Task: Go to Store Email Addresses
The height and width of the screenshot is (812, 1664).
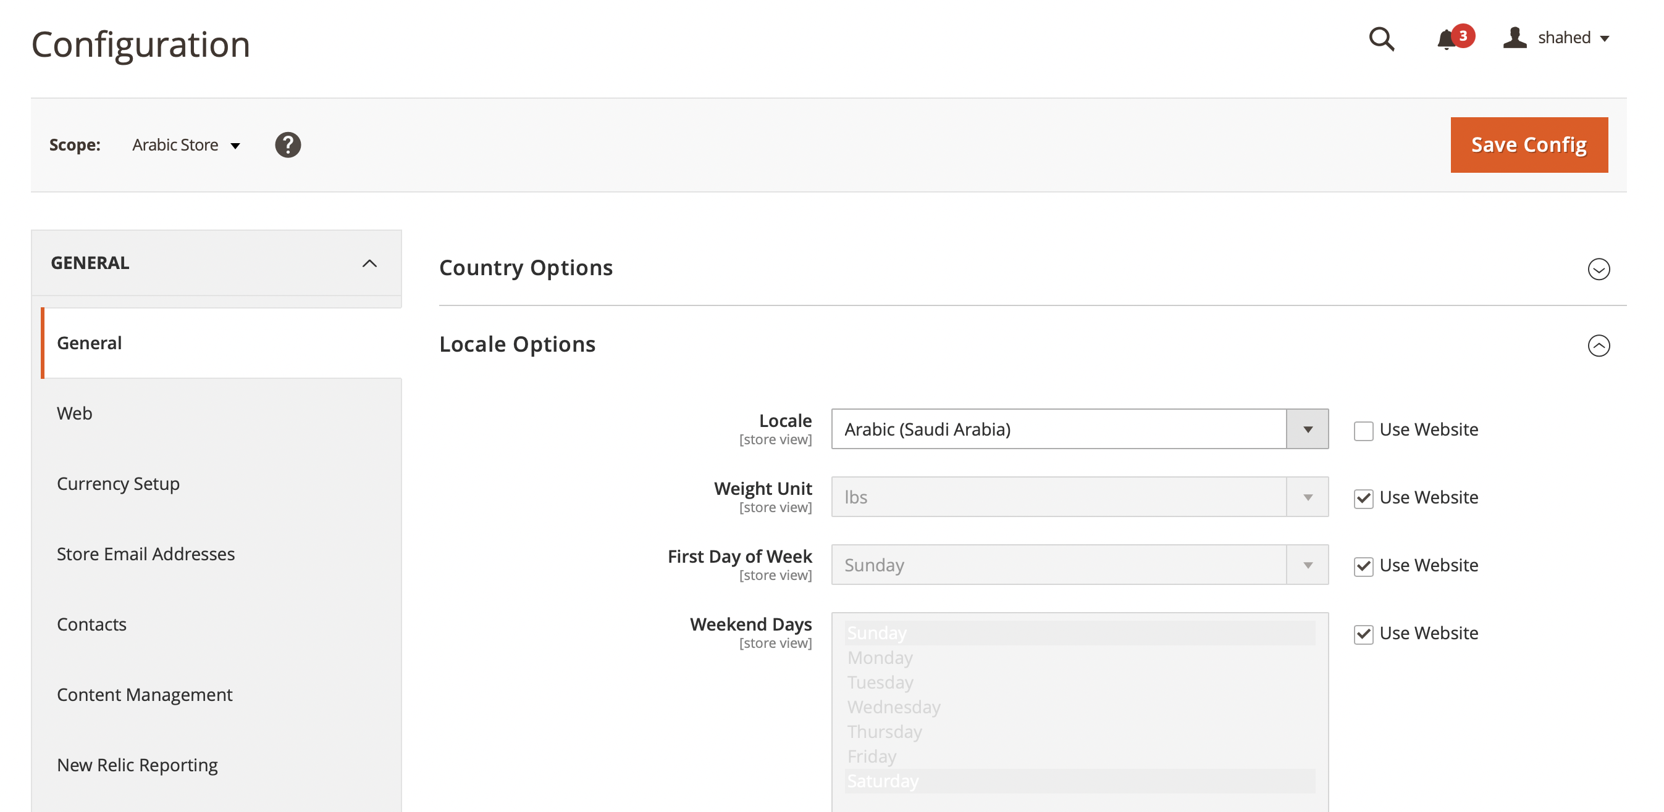Action: click(146, 553)
